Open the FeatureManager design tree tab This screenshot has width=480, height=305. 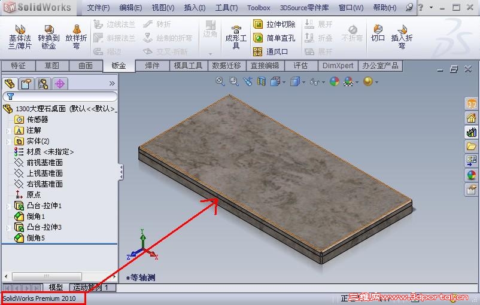coord(10,84)
